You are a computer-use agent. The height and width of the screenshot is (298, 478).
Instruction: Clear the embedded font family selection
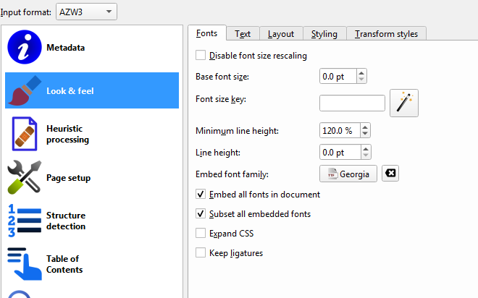390,174
